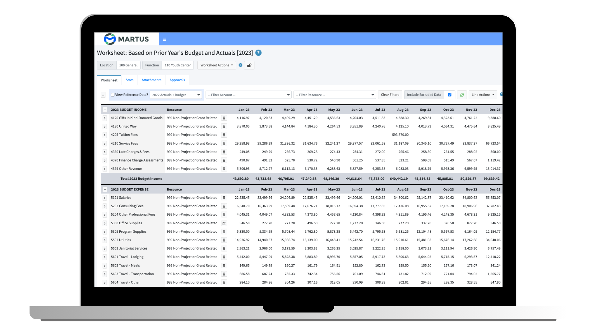Open the Line Actions dropdown

pos(483,95)
